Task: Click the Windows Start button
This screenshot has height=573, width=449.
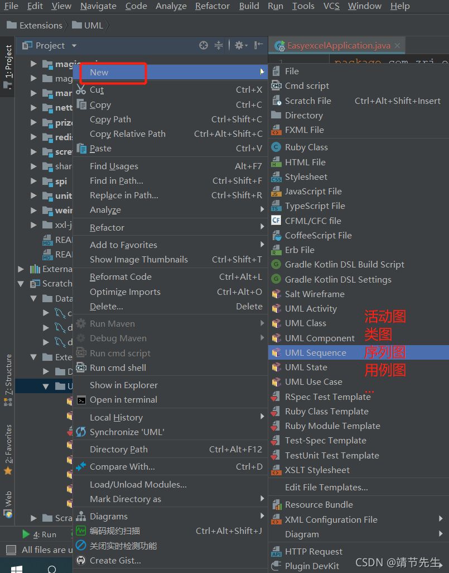Action: point(16,569)
